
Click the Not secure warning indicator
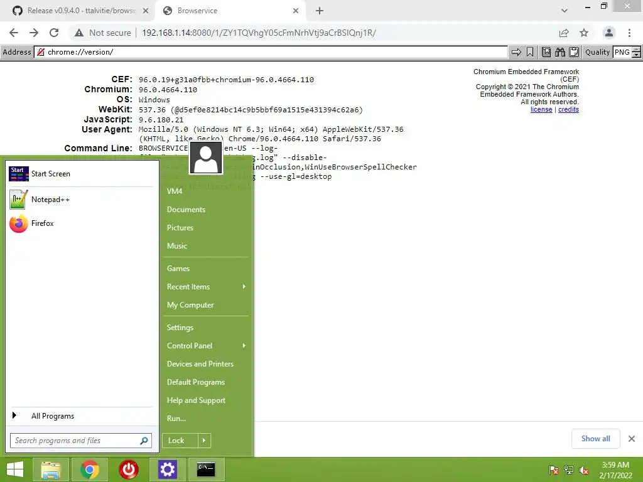tap(102, 33)
